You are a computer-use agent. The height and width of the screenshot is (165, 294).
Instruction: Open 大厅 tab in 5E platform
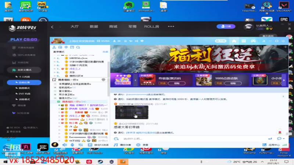coord(75,26)
